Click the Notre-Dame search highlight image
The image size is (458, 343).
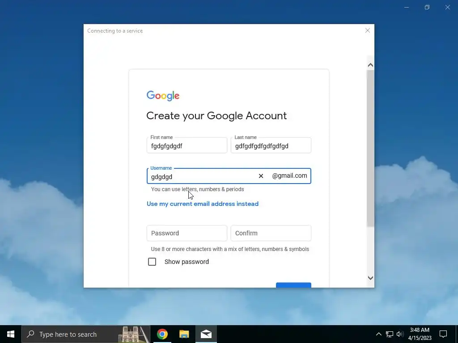134,334
